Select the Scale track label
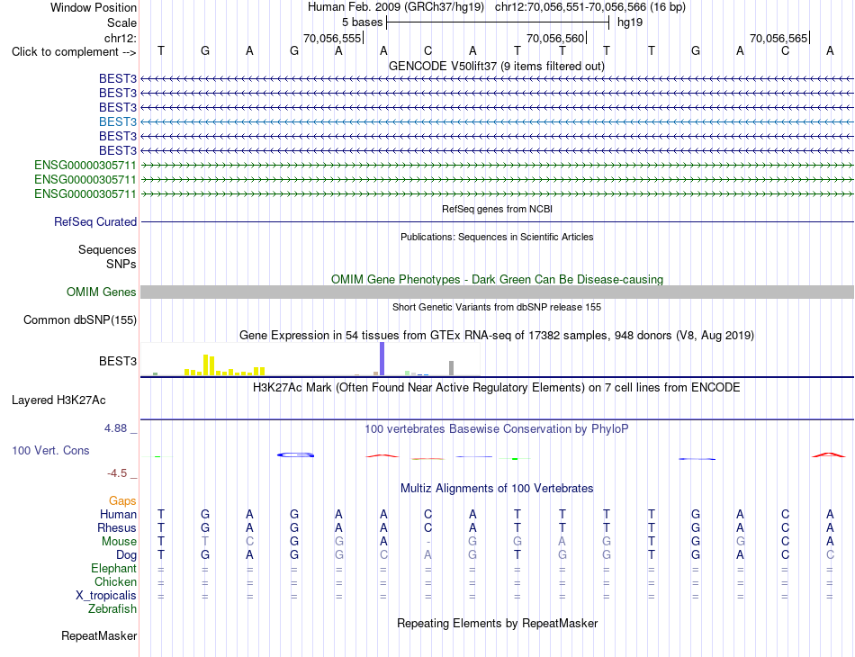Viewport: 855px width, 657px height. coord(121,22)
